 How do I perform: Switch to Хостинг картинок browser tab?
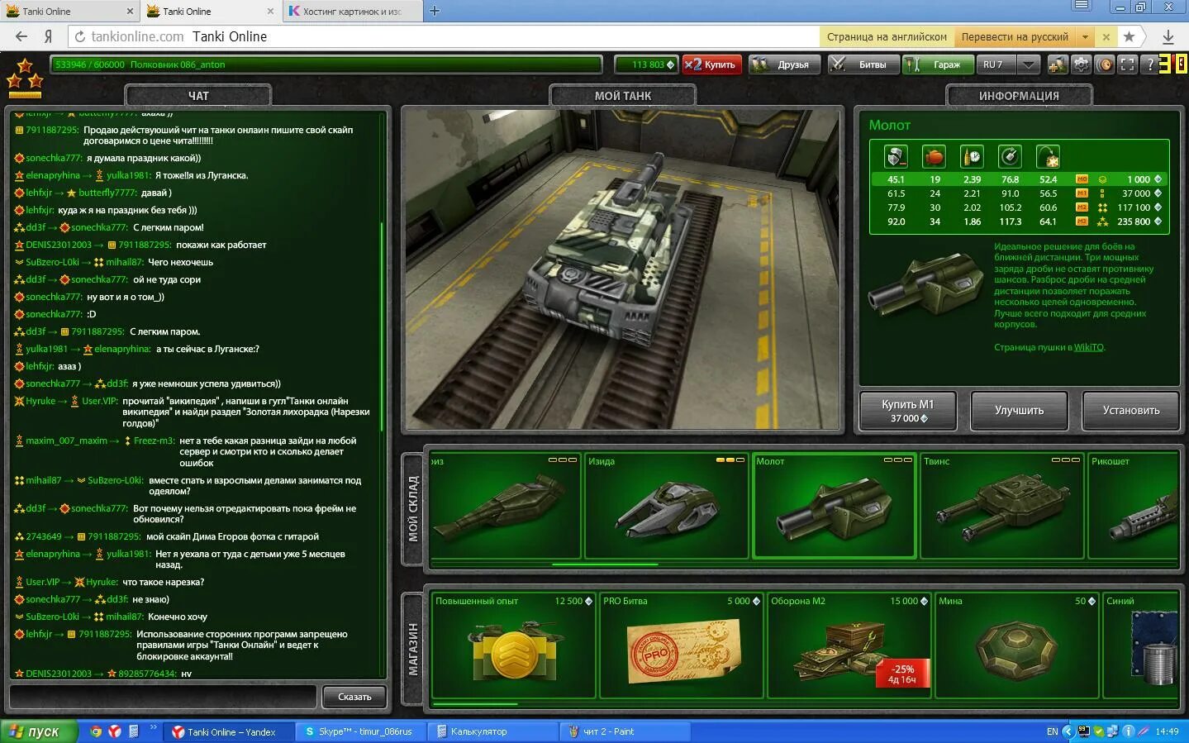tap(353, 12)
